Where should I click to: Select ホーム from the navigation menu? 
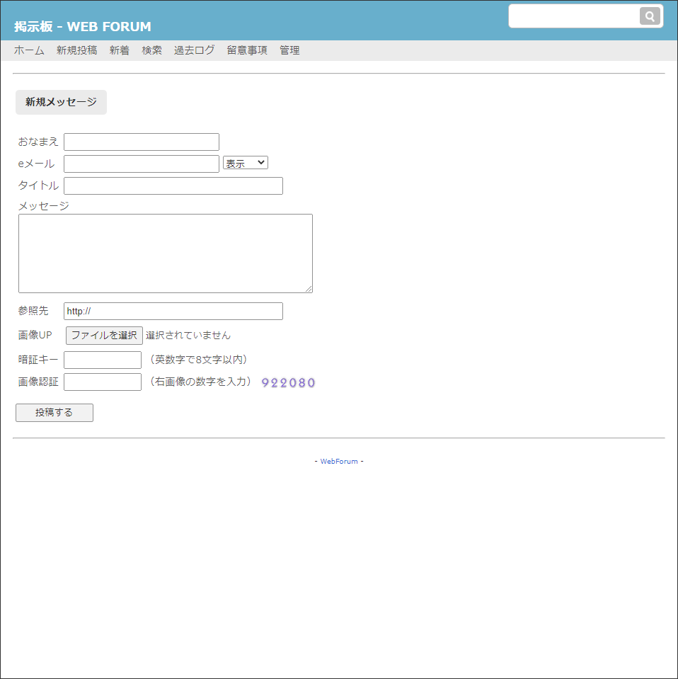pos(28,50)
